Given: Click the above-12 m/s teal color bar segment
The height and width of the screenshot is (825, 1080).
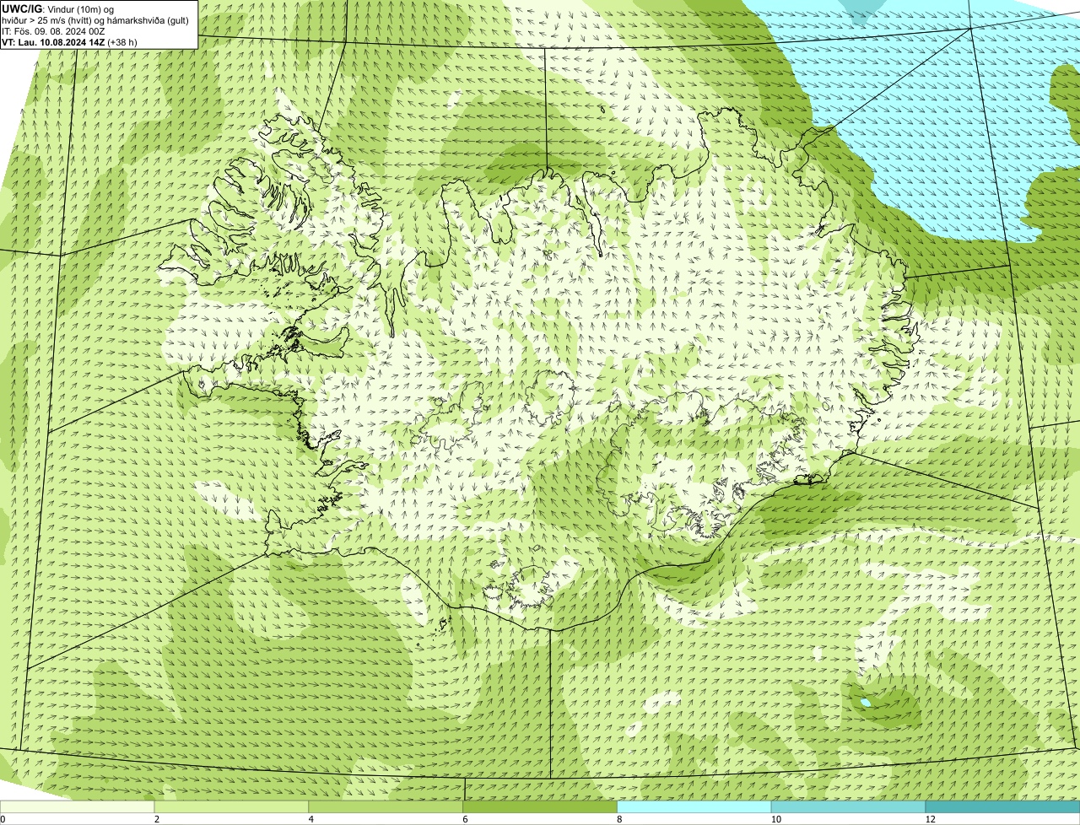Looking at the screenshot, I should point(1003,806).
